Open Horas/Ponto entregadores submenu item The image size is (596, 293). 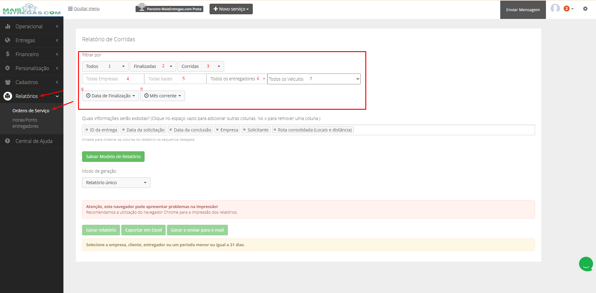(x=25, y=123)
